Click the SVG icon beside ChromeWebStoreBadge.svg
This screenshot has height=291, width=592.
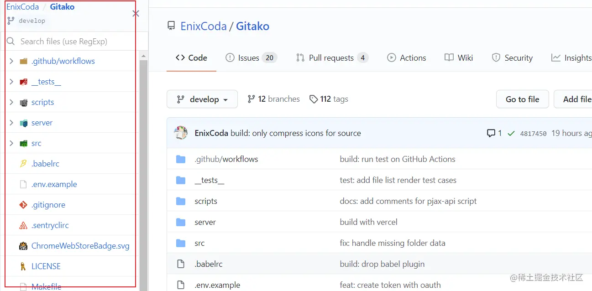pos(23,246)
